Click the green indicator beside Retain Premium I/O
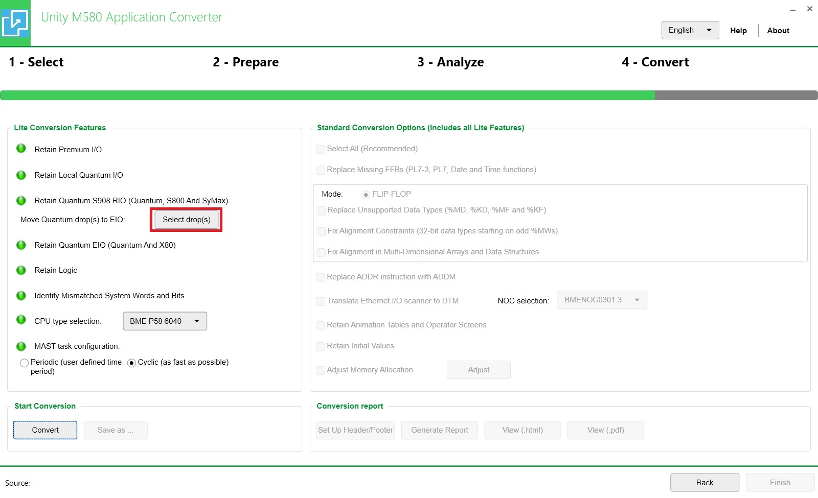The height and width of the screenshot is (498, 818). click(21, 149)
